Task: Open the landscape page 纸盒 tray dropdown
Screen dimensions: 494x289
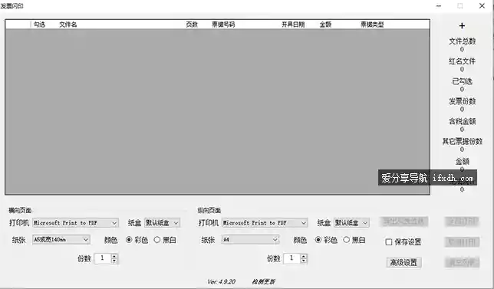Action: click(x=162, y=223)
